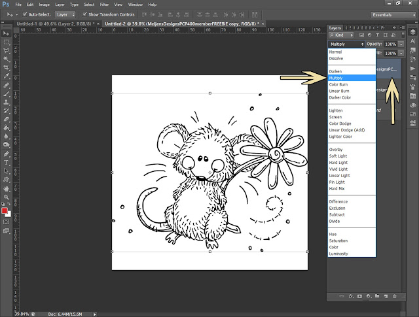Pick the Overlay blend mode option
419x317 pixels.
point(336,149)
